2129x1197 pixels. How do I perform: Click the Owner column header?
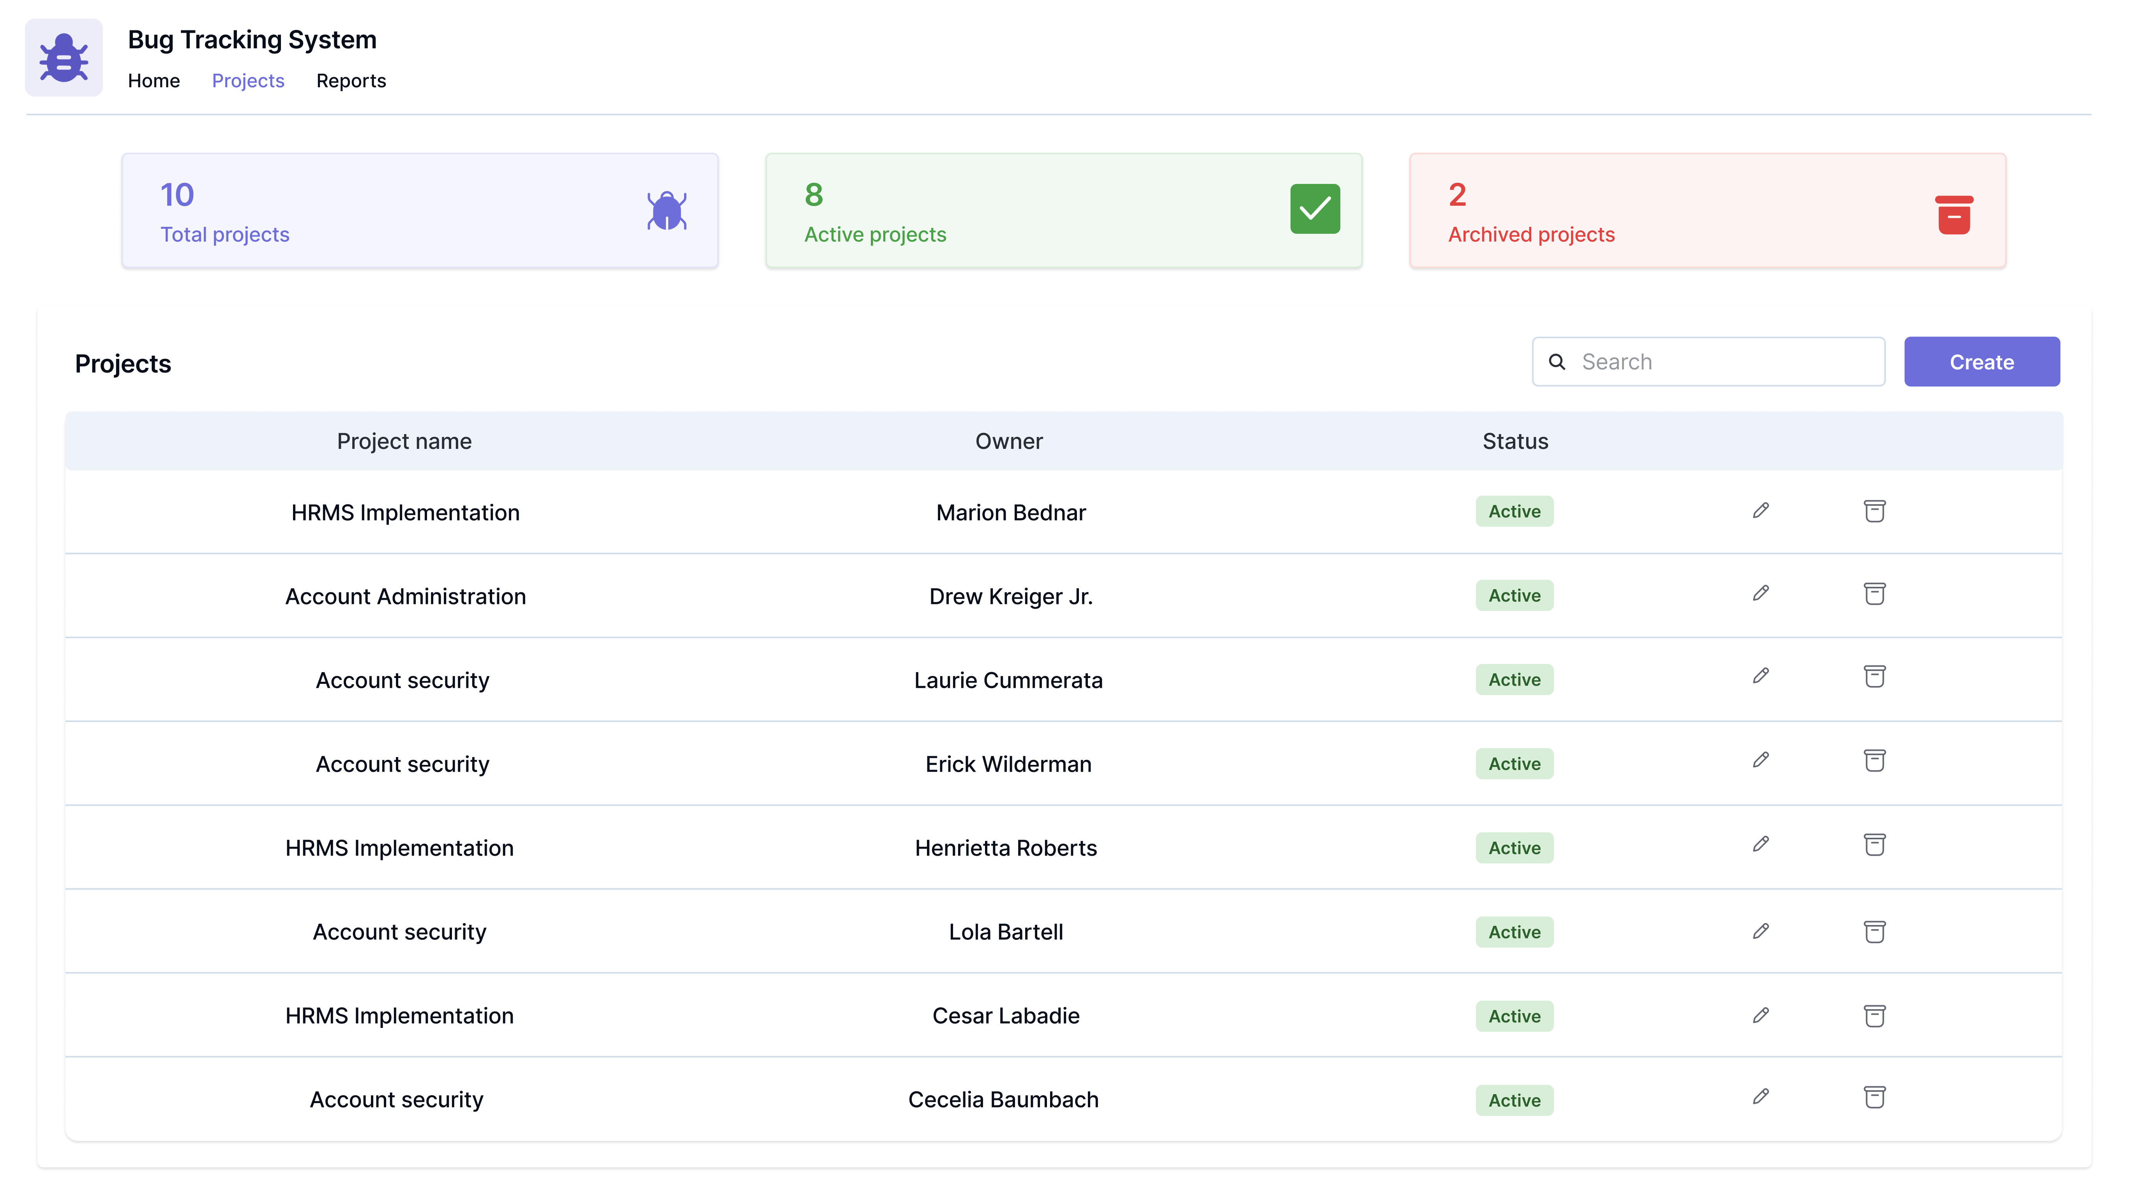[1008, 441]
